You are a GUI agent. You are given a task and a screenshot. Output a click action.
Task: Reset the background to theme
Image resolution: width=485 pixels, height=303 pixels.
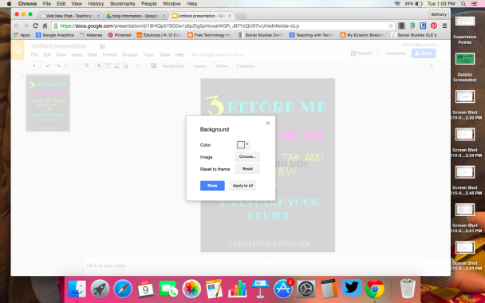[247, 169]
